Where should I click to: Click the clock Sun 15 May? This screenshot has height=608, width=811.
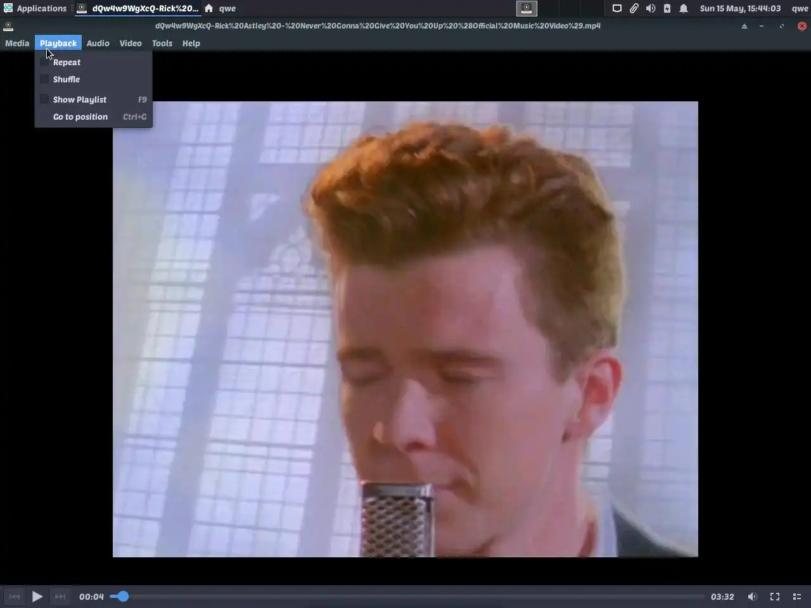(740, 8)
